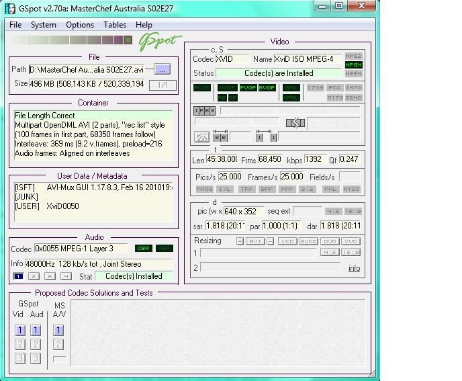Screen dimensions: 462x381
Task: Click the VCD resizing button
Action: [287, 241]
